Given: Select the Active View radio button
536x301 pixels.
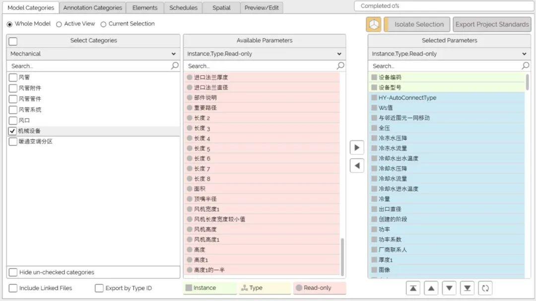Looking at the screenshot, I should click(x=59, y=23).
